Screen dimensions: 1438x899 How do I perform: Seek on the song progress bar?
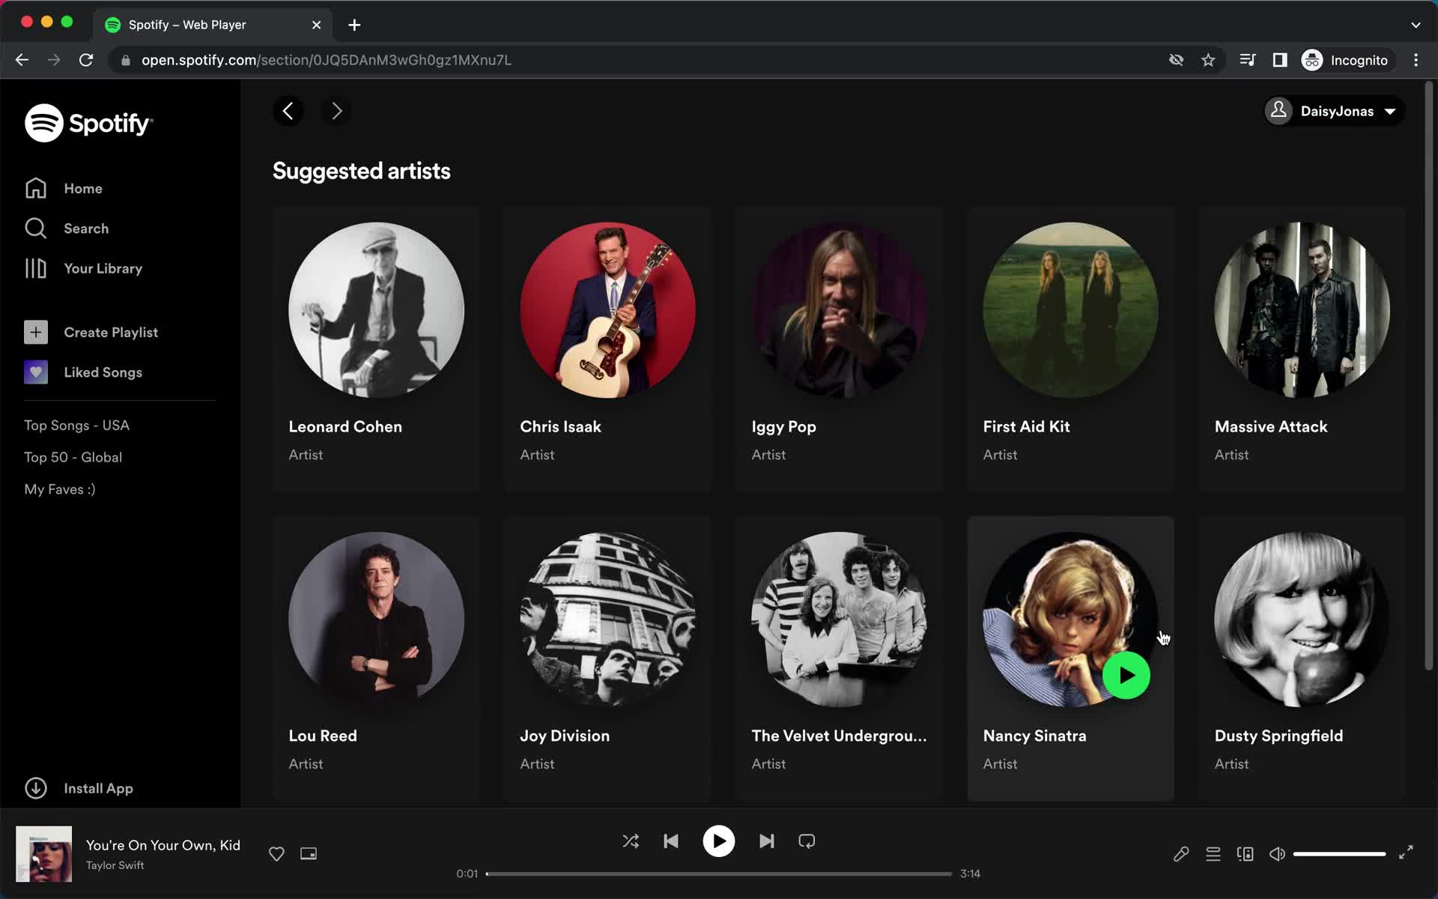[719, 874]
